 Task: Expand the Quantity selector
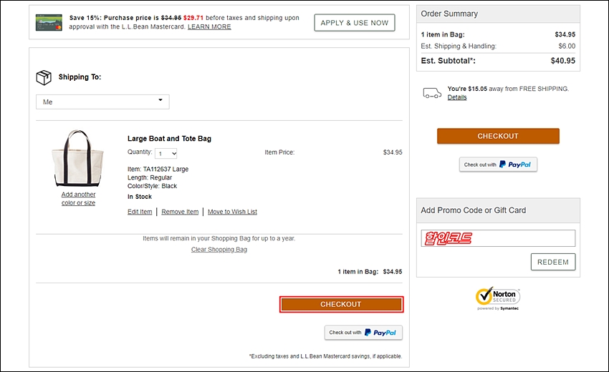click(x=166, y=154)
